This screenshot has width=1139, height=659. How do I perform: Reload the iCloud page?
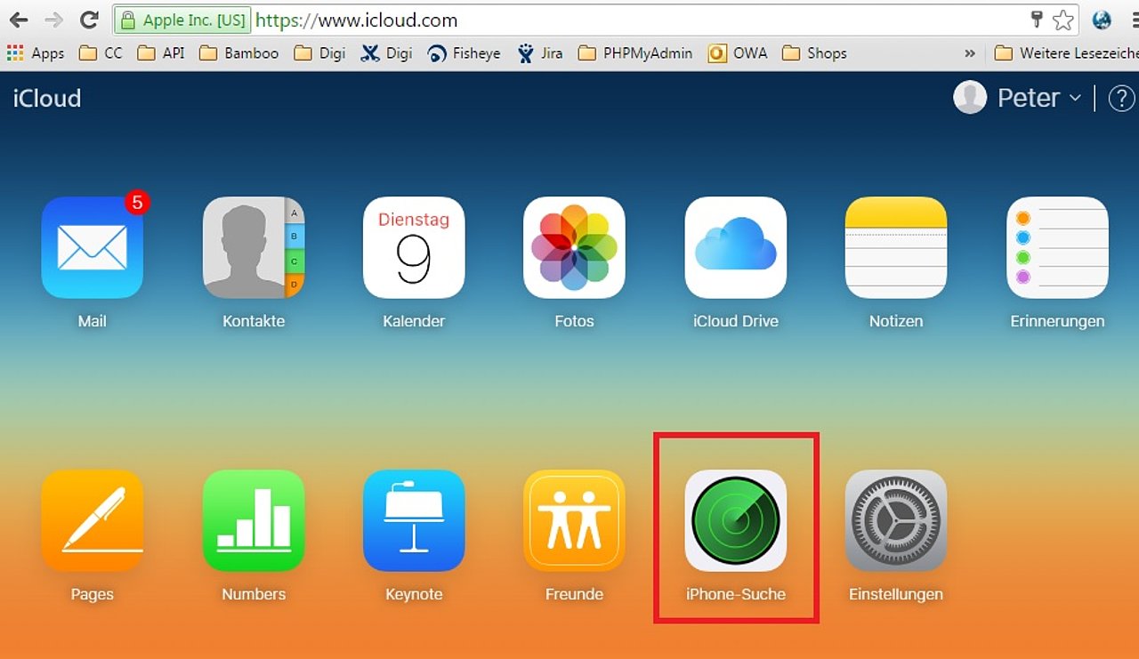pyautogui.click(x=89, y=20)
